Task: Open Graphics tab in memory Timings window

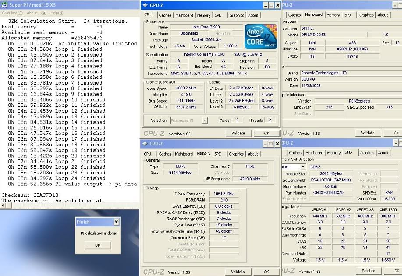Action: point(236,154)
